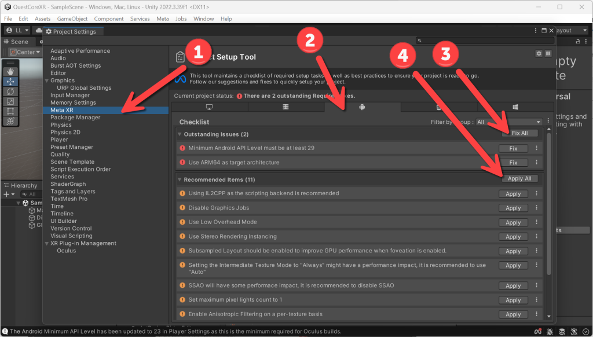Open options for Minimum Android API Level item

coord(536,148)
